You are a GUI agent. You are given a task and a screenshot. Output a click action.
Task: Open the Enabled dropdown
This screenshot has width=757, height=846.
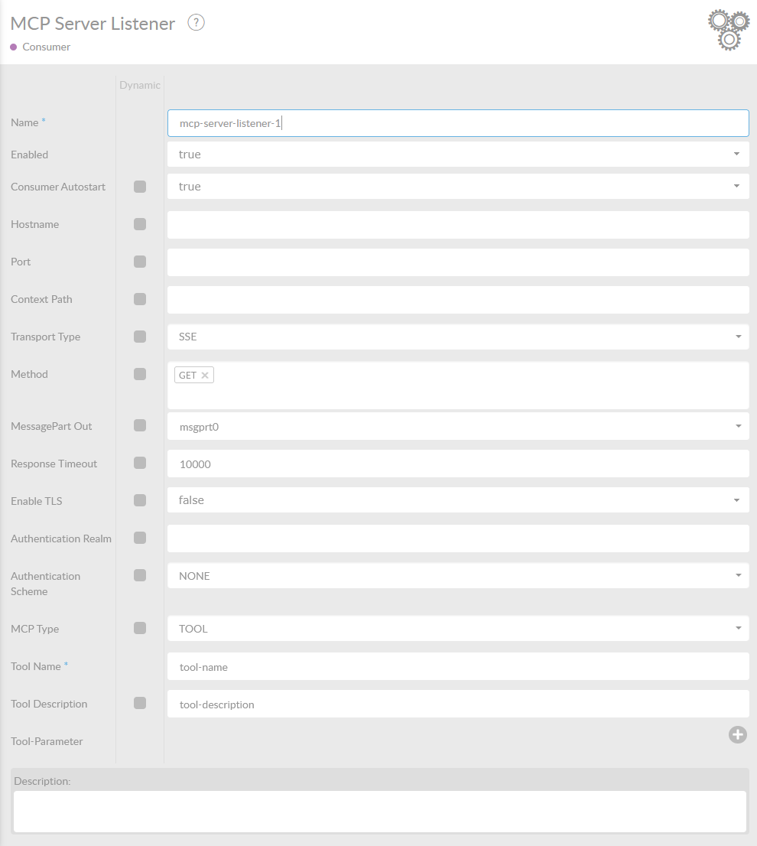click(x=458, y=155)
